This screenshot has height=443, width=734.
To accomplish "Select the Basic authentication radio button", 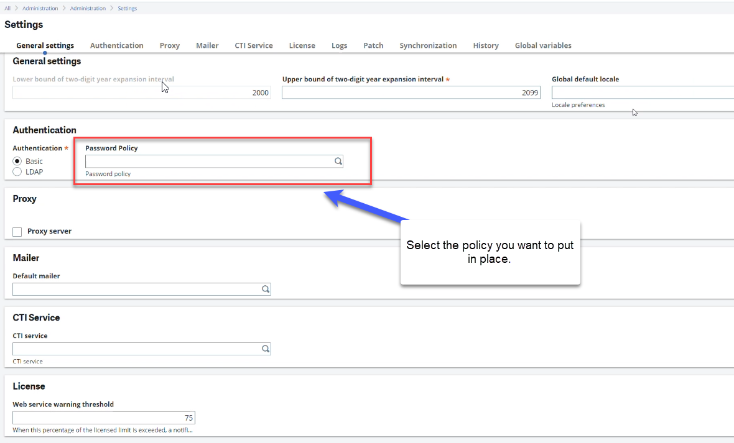I will pos(17,161).
